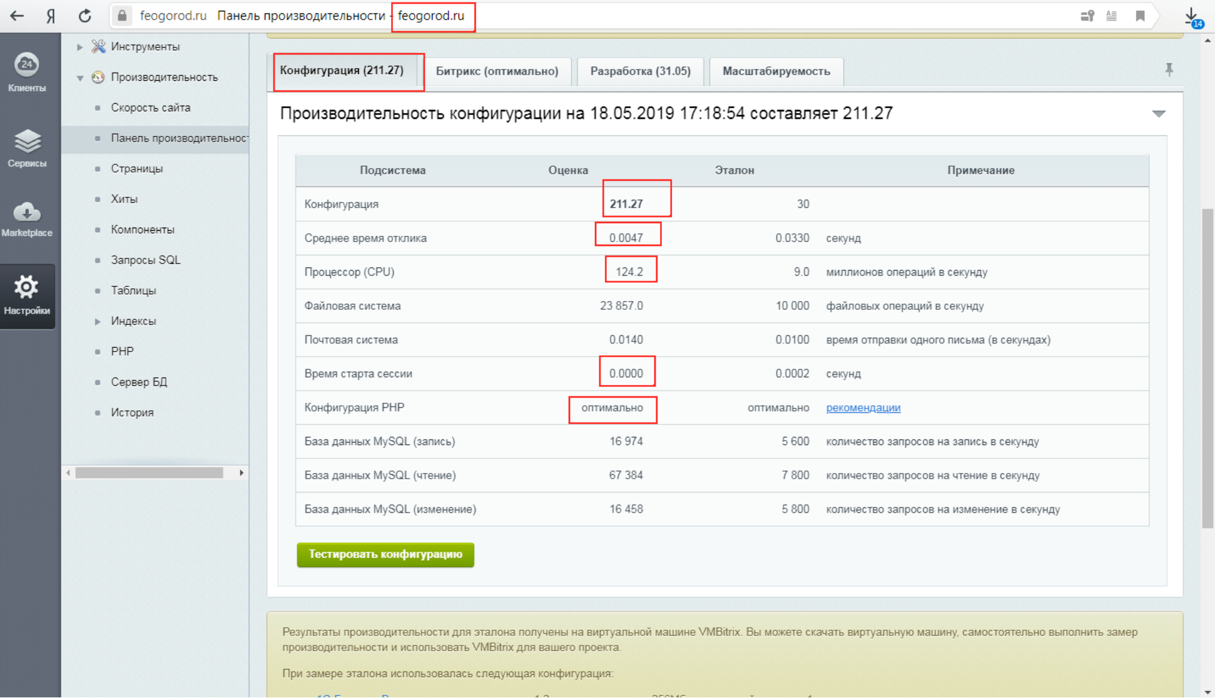
Task: Click the back navigation arrow icon
Action: 18,16
